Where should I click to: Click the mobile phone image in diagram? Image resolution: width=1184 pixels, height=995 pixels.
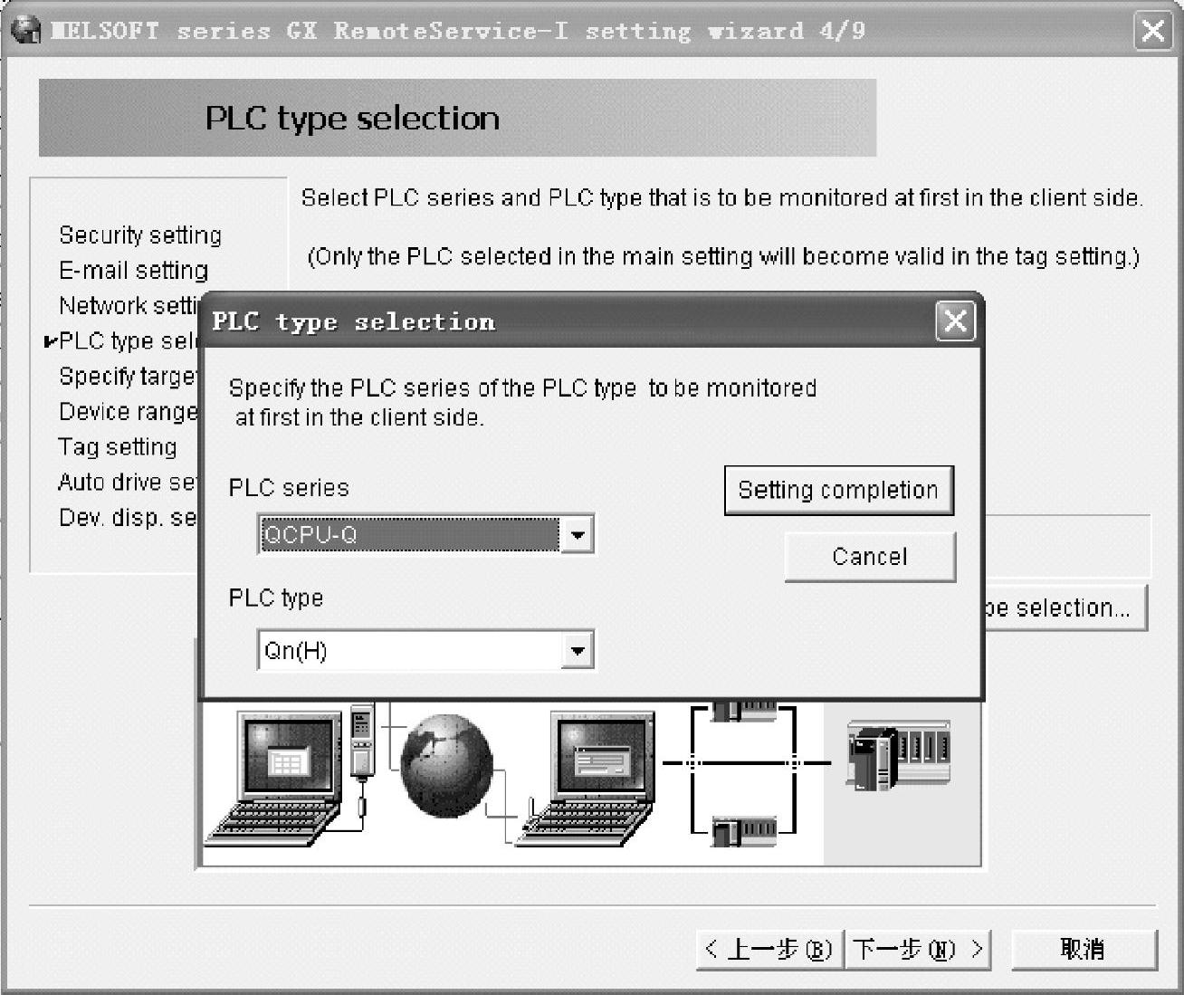click(x=361, y=742)
